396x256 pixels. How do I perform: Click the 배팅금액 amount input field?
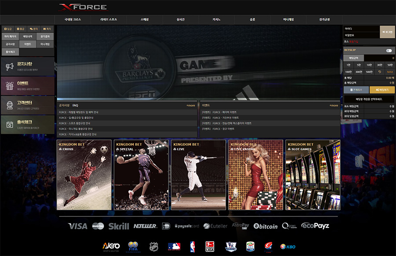[379, 58]
